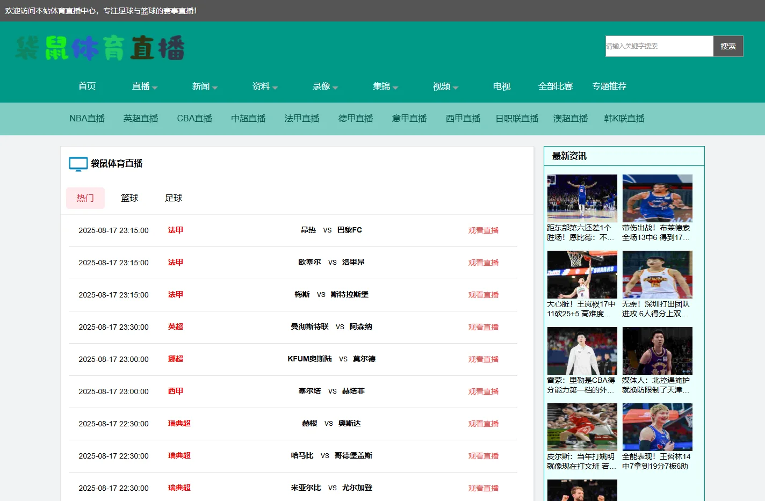Open the 德甲直播 link

tap(356, 119)
